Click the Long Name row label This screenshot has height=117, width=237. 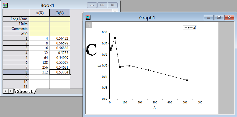16,19
